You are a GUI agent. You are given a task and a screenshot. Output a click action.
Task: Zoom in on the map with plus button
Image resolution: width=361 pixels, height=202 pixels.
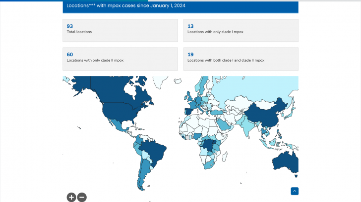click(71, 197)
